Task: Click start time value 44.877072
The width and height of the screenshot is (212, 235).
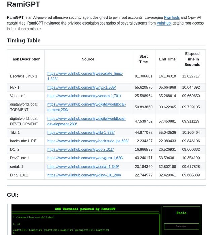Action: (x=143, y=133)
